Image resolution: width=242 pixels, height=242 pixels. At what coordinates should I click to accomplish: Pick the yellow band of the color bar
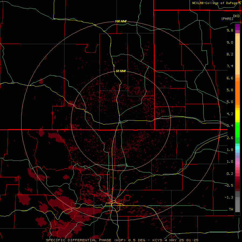tap(237, 115)
